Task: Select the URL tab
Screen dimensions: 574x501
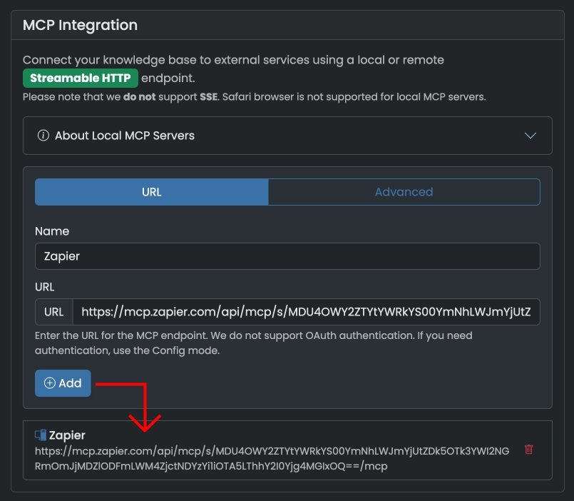Action: (152, 192)
